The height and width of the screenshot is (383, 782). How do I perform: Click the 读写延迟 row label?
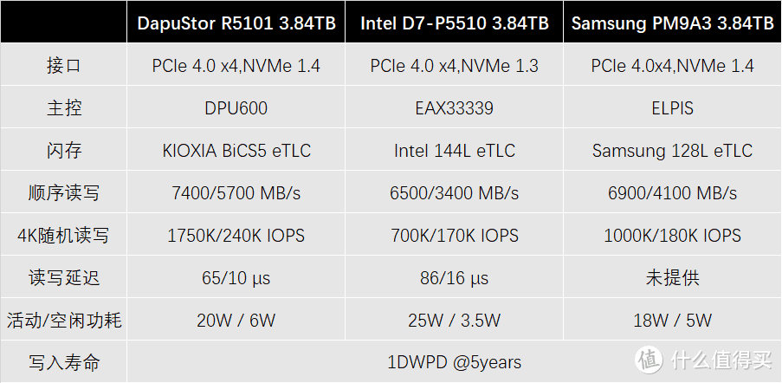[x=64, y=278]
